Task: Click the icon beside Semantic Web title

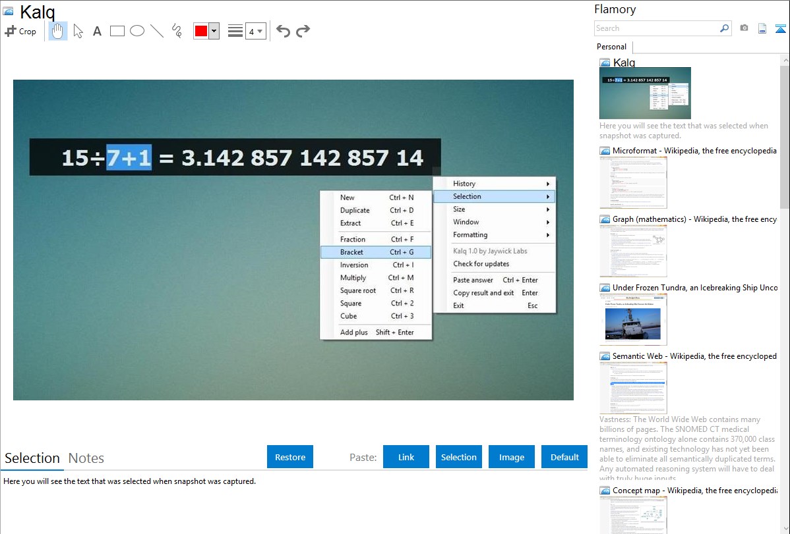Action: [x=605, y=356]
